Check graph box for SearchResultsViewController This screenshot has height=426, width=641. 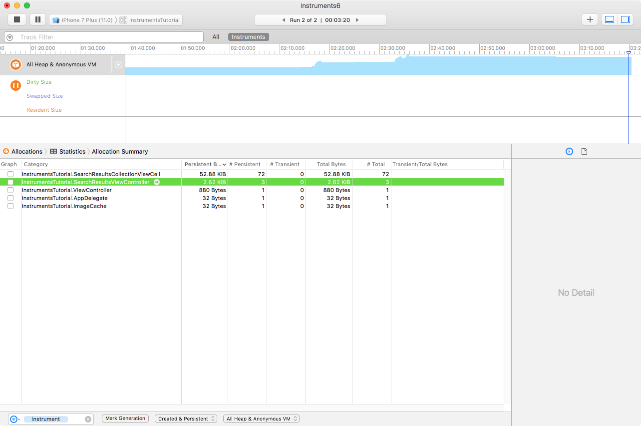point(10,182)
